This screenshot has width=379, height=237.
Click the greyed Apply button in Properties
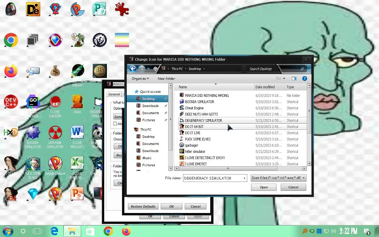[198, 217]
